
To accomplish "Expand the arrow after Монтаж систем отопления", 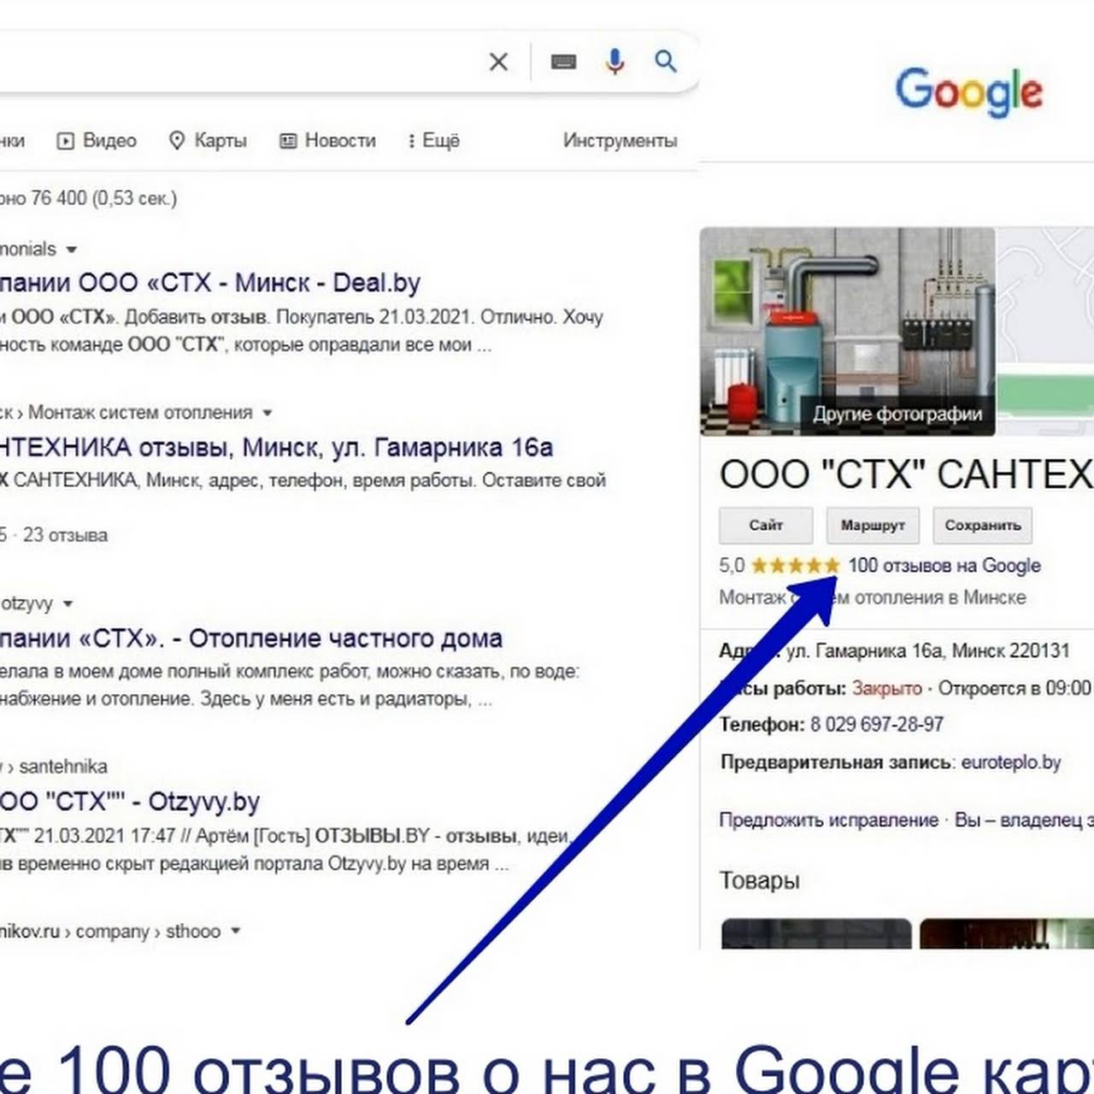I will point(267,413).
